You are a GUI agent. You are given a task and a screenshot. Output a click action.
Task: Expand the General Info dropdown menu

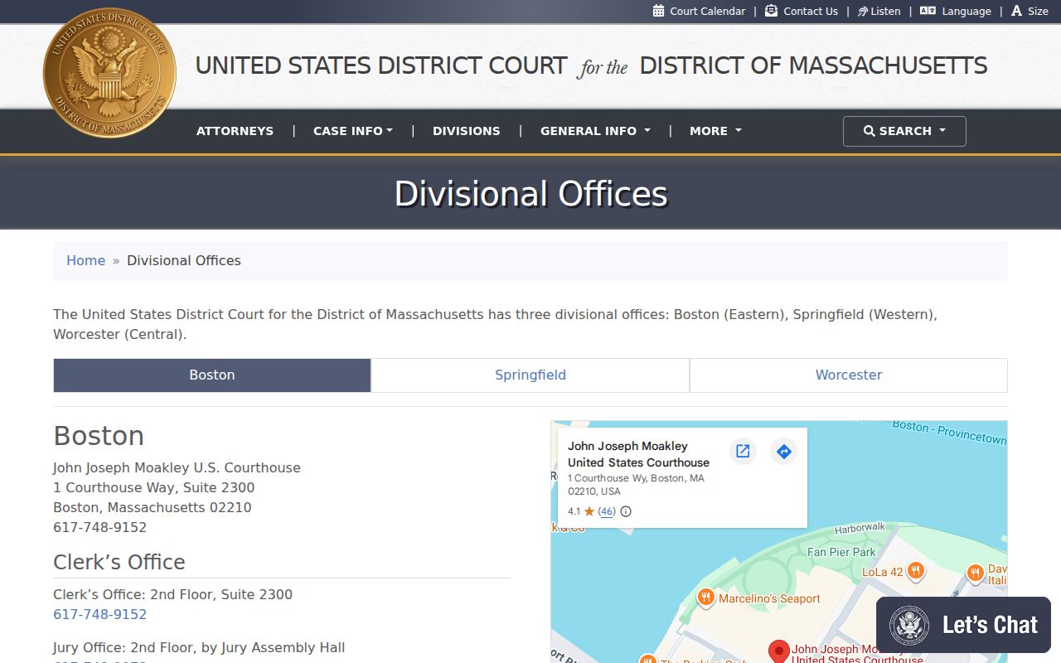point(595,131)
